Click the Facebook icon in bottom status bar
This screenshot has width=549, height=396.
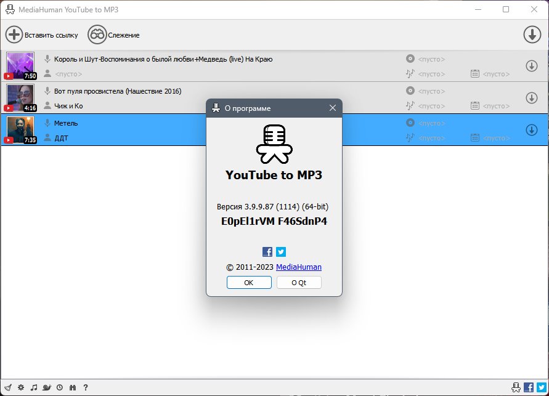point(529,387)
